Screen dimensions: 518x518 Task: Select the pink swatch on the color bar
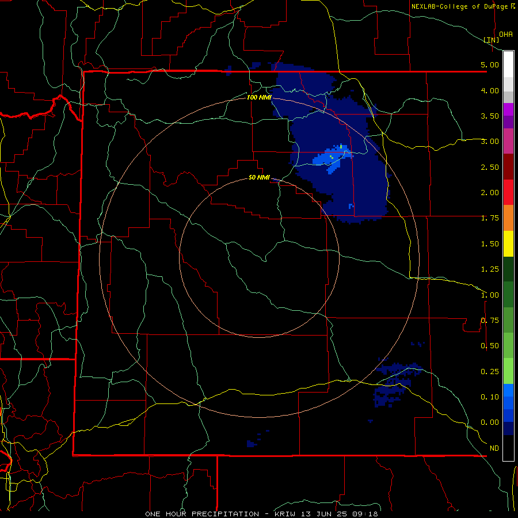click(x=508, y=142)
